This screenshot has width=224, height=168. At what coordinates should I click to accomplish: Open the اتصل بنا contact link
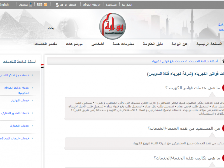127,5
